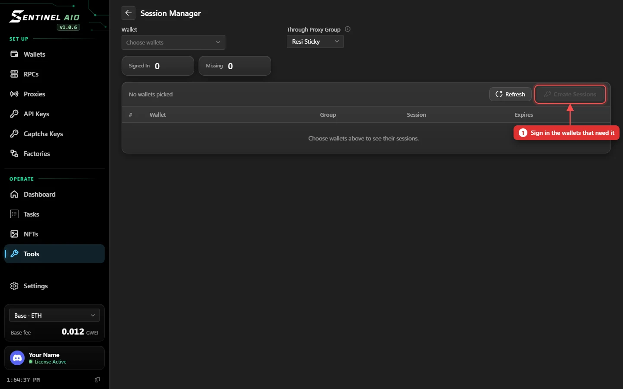Click the Captcha Keys key icon
This screenshot has width=623, height=389.
coord(14,134)
